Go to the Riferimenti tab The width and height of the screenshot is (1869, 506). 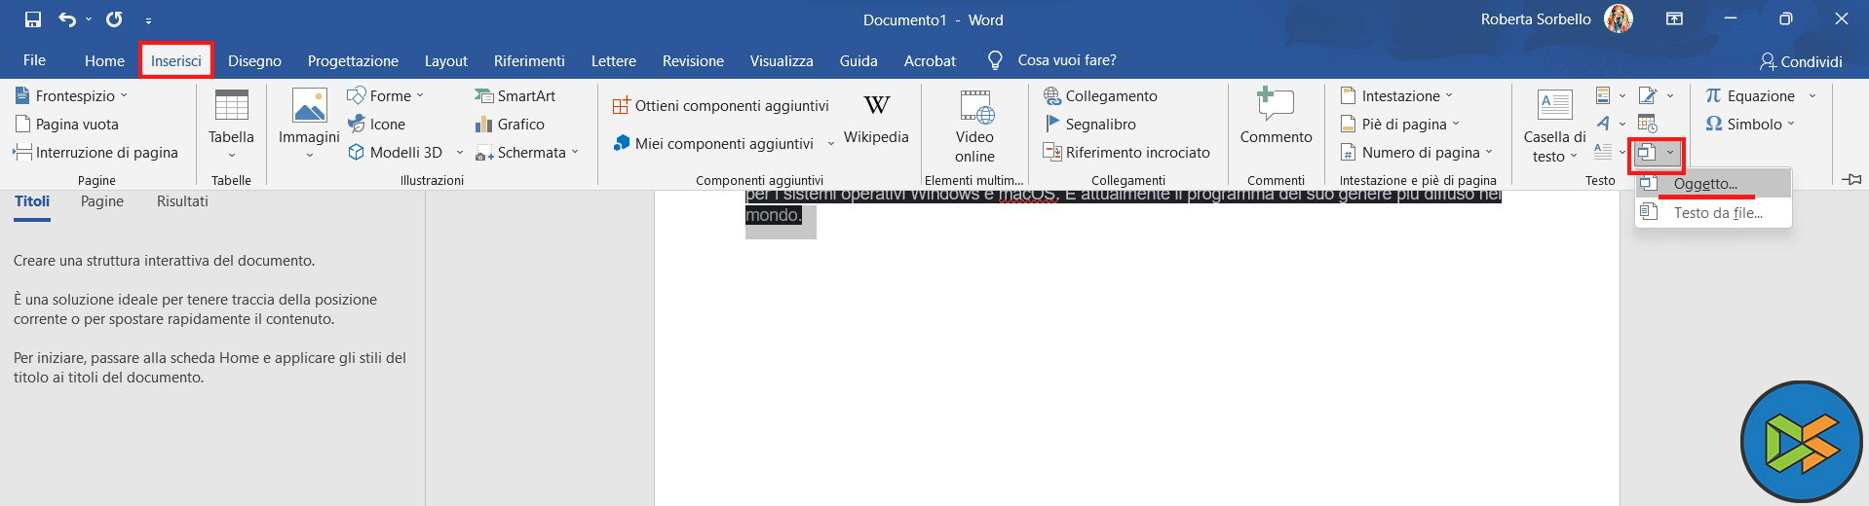pyautogui.click(x=529, y=60)
